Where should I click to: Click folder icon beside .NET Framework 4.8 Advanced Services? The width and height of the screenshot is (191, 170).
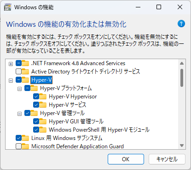25,63
